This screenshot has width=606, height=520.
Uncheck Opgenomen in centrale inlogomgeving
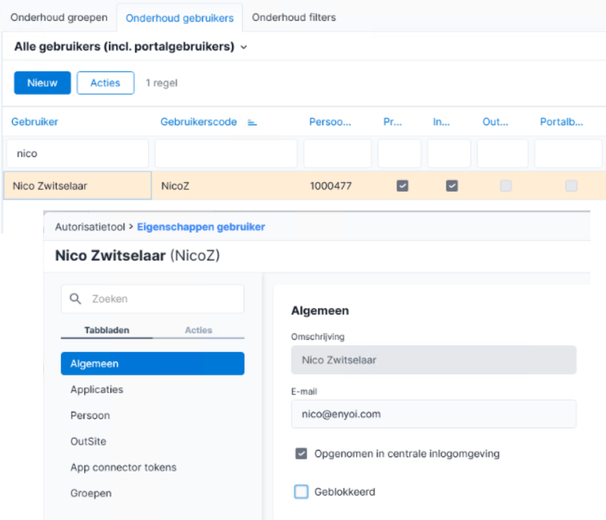click(x=301, y=454)
